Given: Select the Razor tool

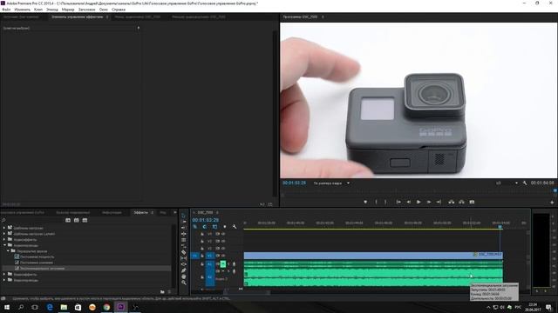Looking at the screenshot, I should click(184, 252).
